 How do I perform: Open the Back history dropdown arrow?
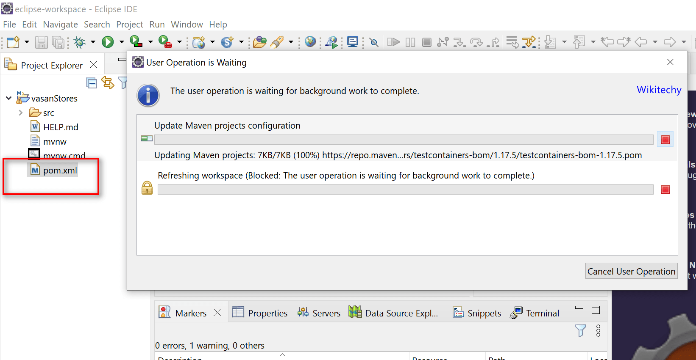click(655, 42)
